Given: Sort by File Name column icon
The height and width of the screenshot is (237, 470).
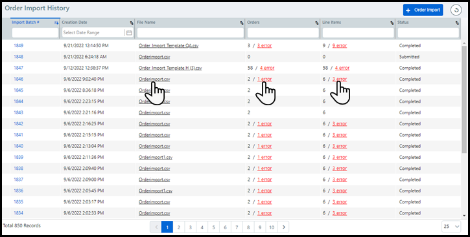Looking at the screenshot, I should point(242,23).
